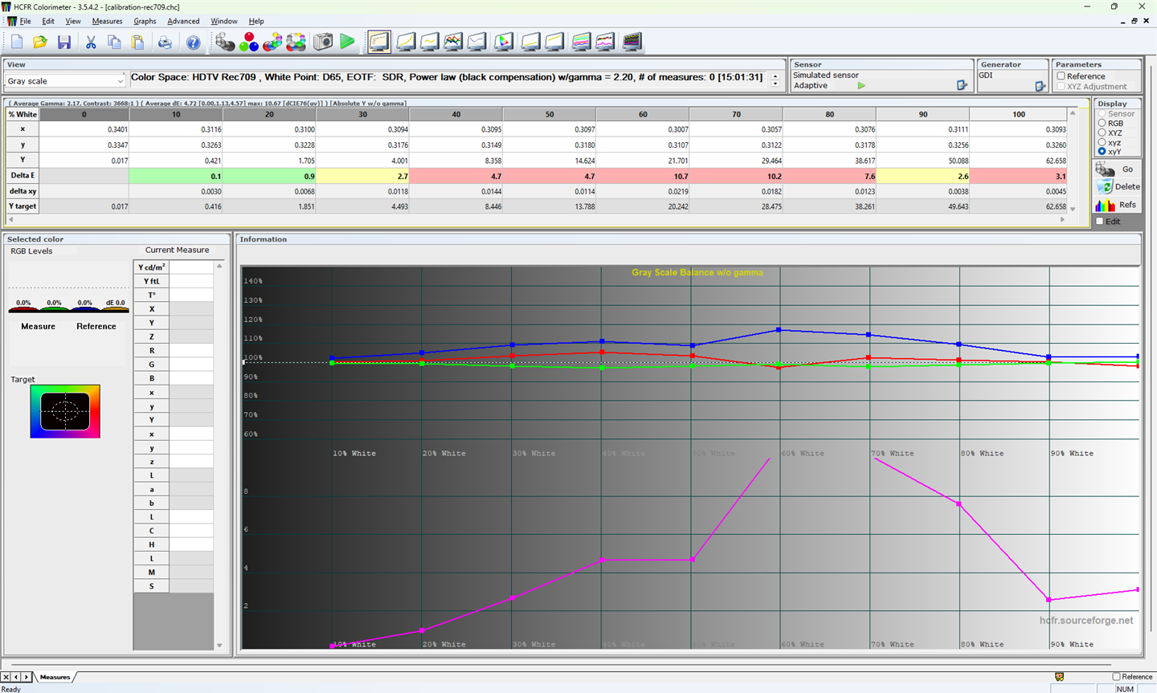Click the Current Measure list scroll-up arrow
Screen dimensions: 1157x693
pyautogui.click(x=219, y=266)
